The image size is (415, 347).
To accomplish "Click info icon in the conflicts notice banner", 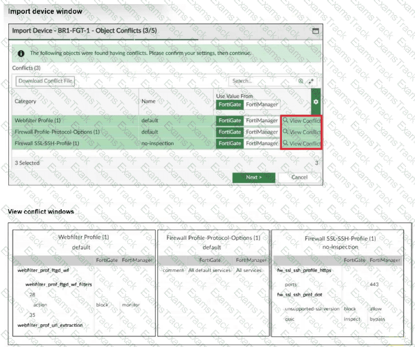I will (21, 53).
